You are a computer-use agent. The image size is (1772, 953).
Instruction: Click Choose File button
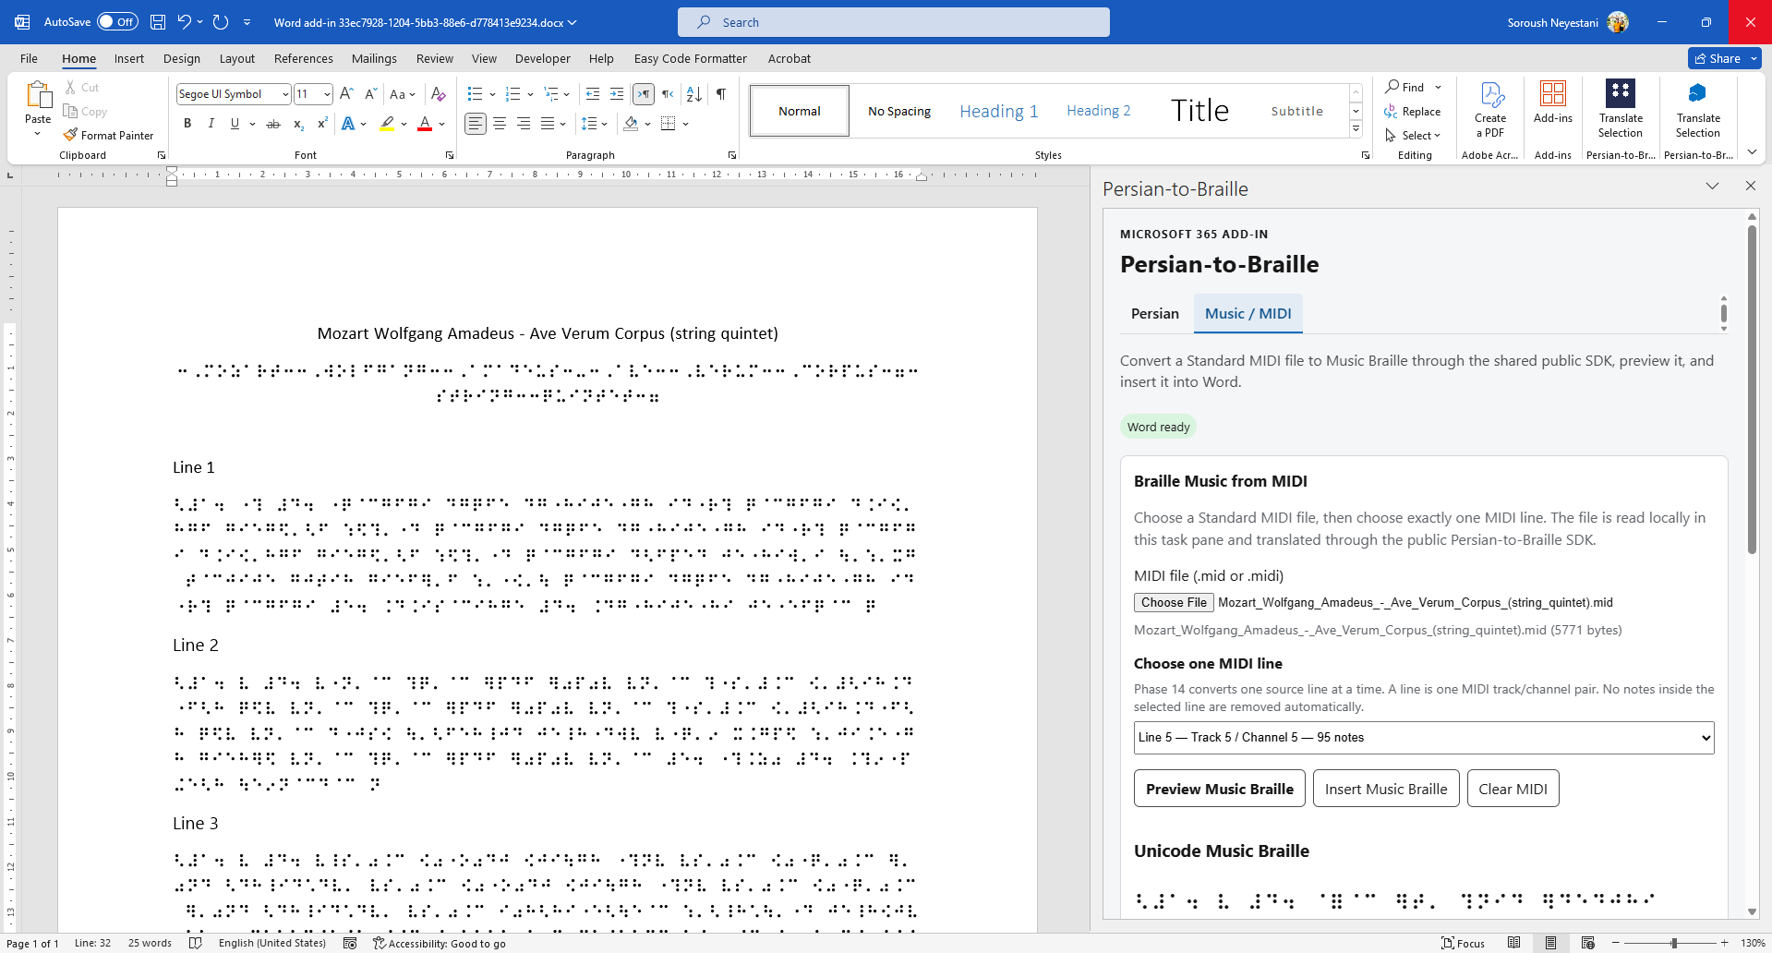1174,602
